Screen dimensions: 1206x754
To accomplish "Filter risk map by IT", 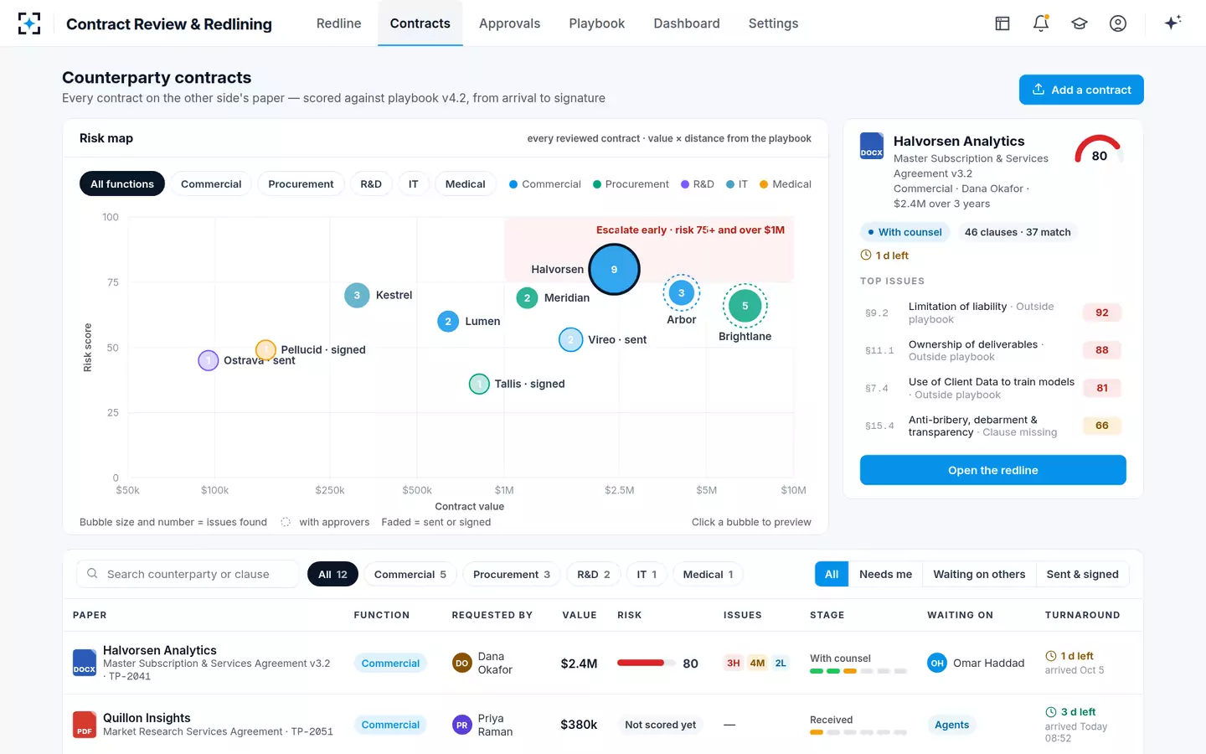I will click(413, 183).
